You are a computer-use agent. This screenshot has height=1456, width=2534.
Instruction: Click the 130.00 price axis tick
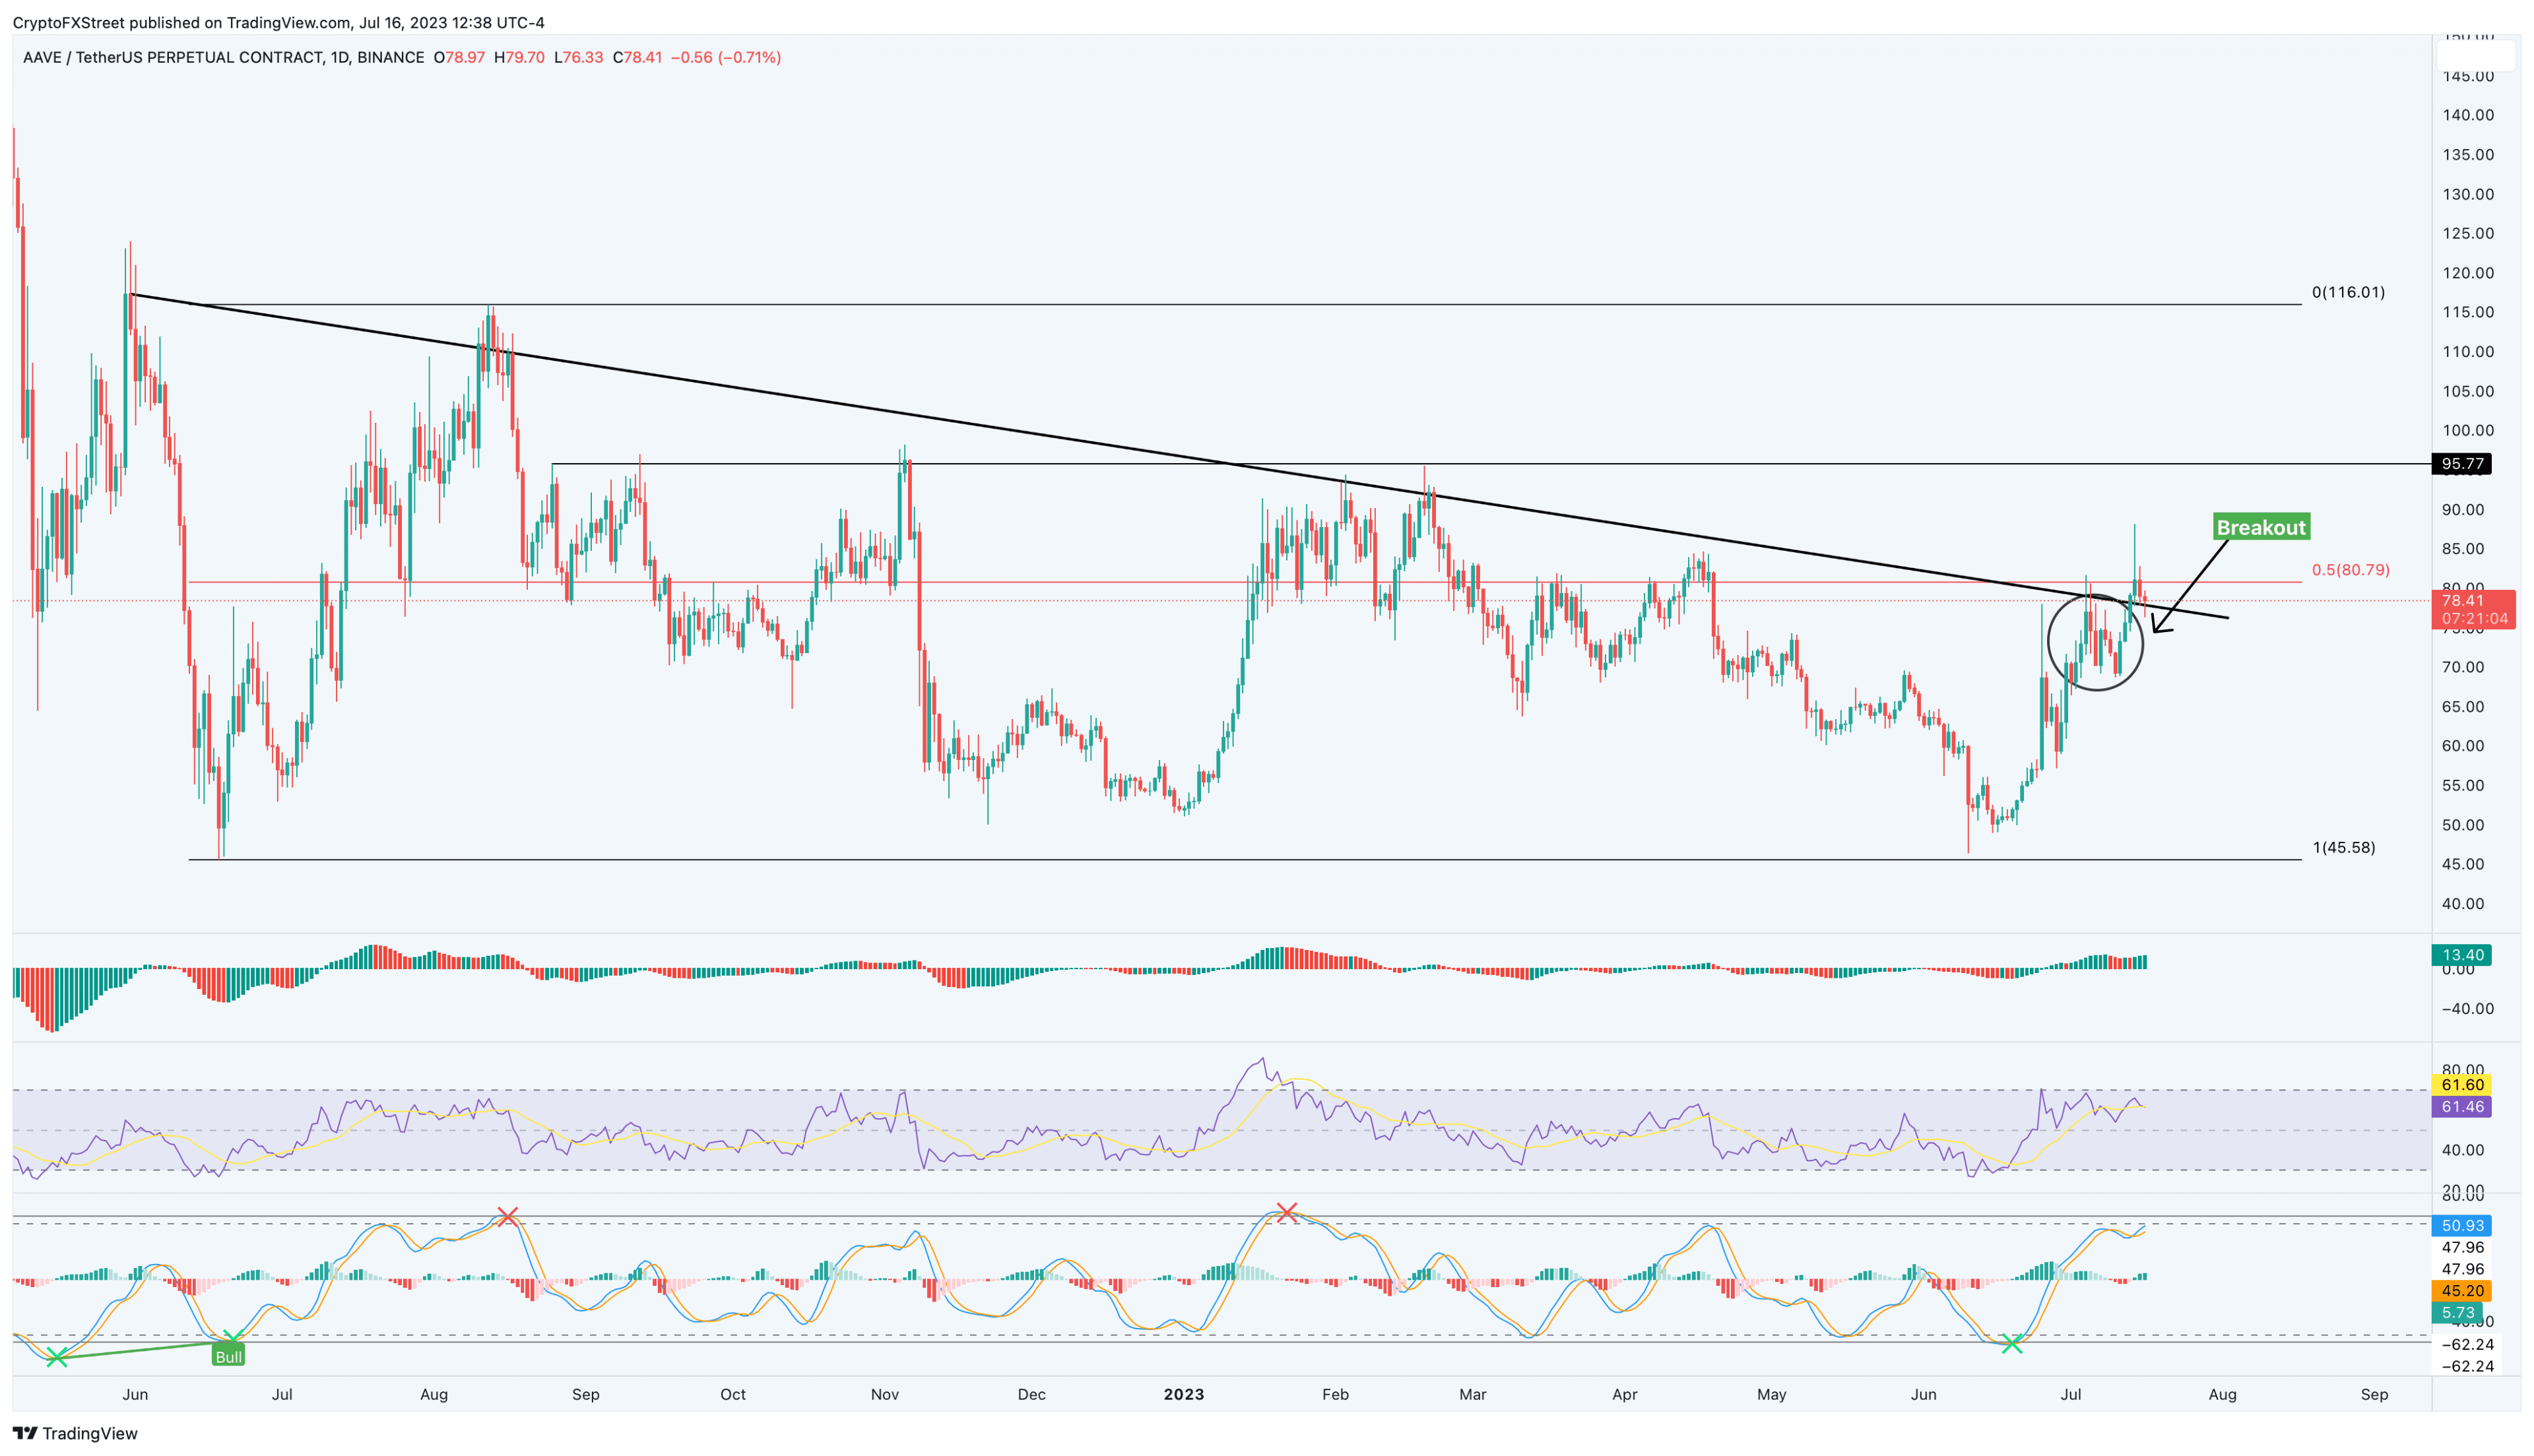pyautogui.click(x=2467, y=194)
